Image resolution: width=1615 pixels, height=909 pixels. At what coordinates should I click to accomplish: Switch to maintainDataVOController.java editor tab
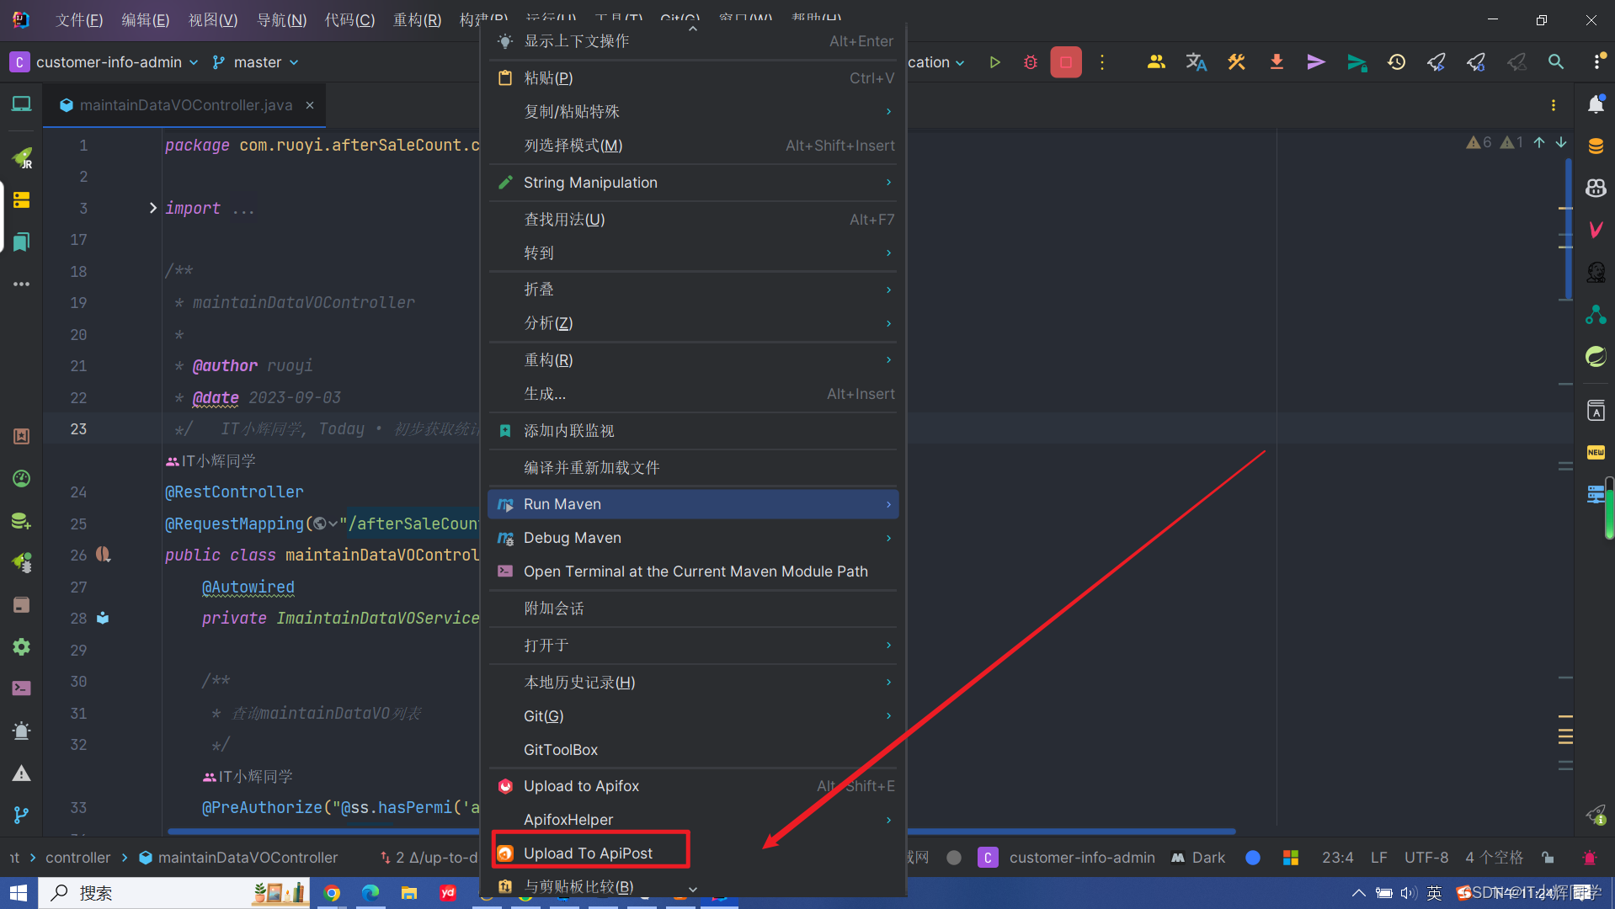[185, 105]
